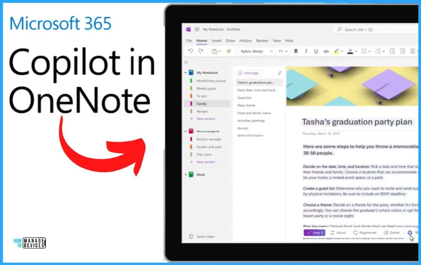The height and width of the screenshot is (265, 421).
Task: Open the Aptos (Body) font dropdown
Action: tap(256, 51)
